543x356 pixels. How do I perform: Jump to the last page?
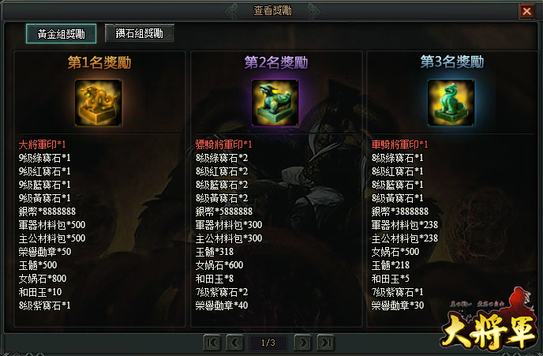point(325,343)
